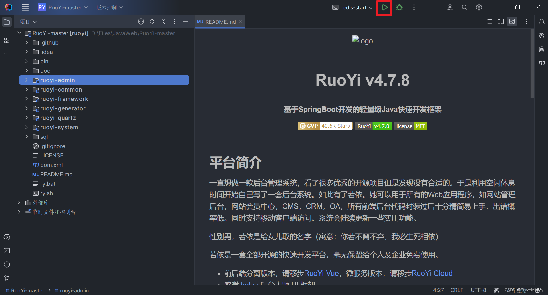Screen dimensions: 548x295
Task: Collapse the RuoYi-master root node
Action: tap(19, 33)
